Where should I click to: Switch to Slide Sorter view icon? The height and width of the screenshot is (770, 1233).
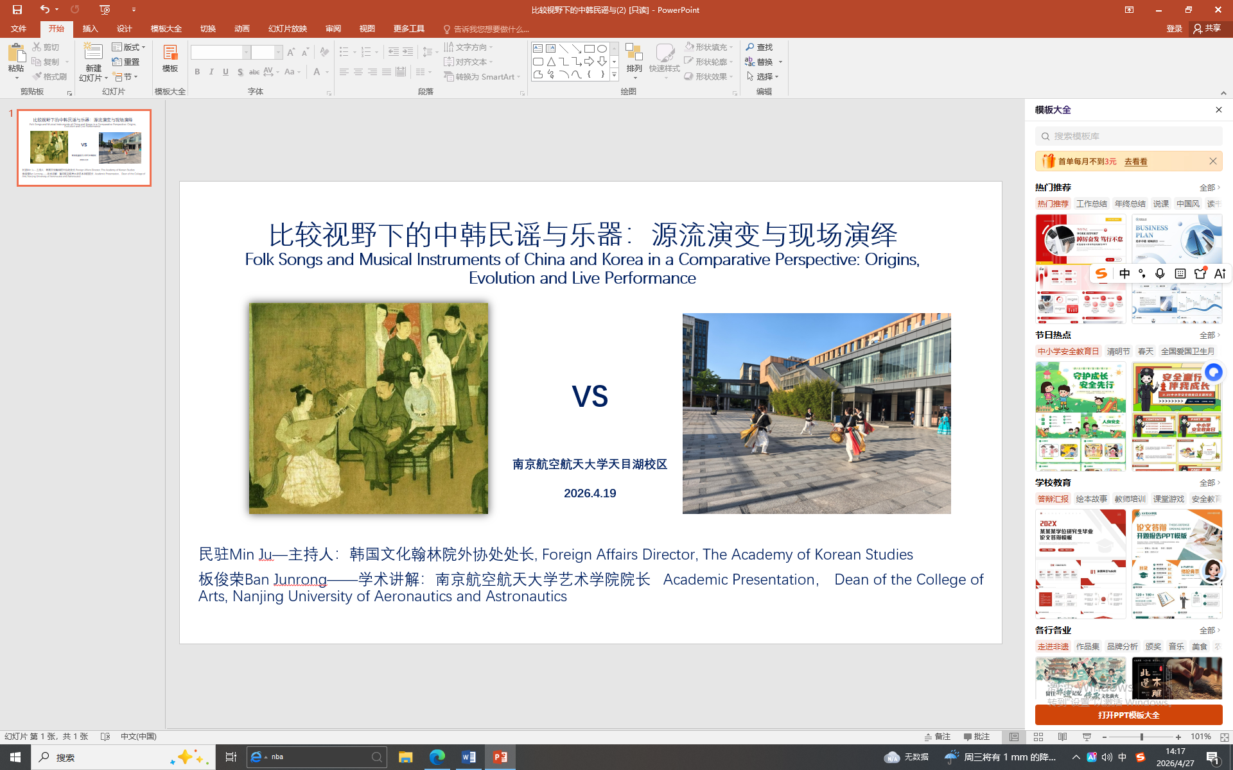pyautogui.click(x=1038, y=737)
